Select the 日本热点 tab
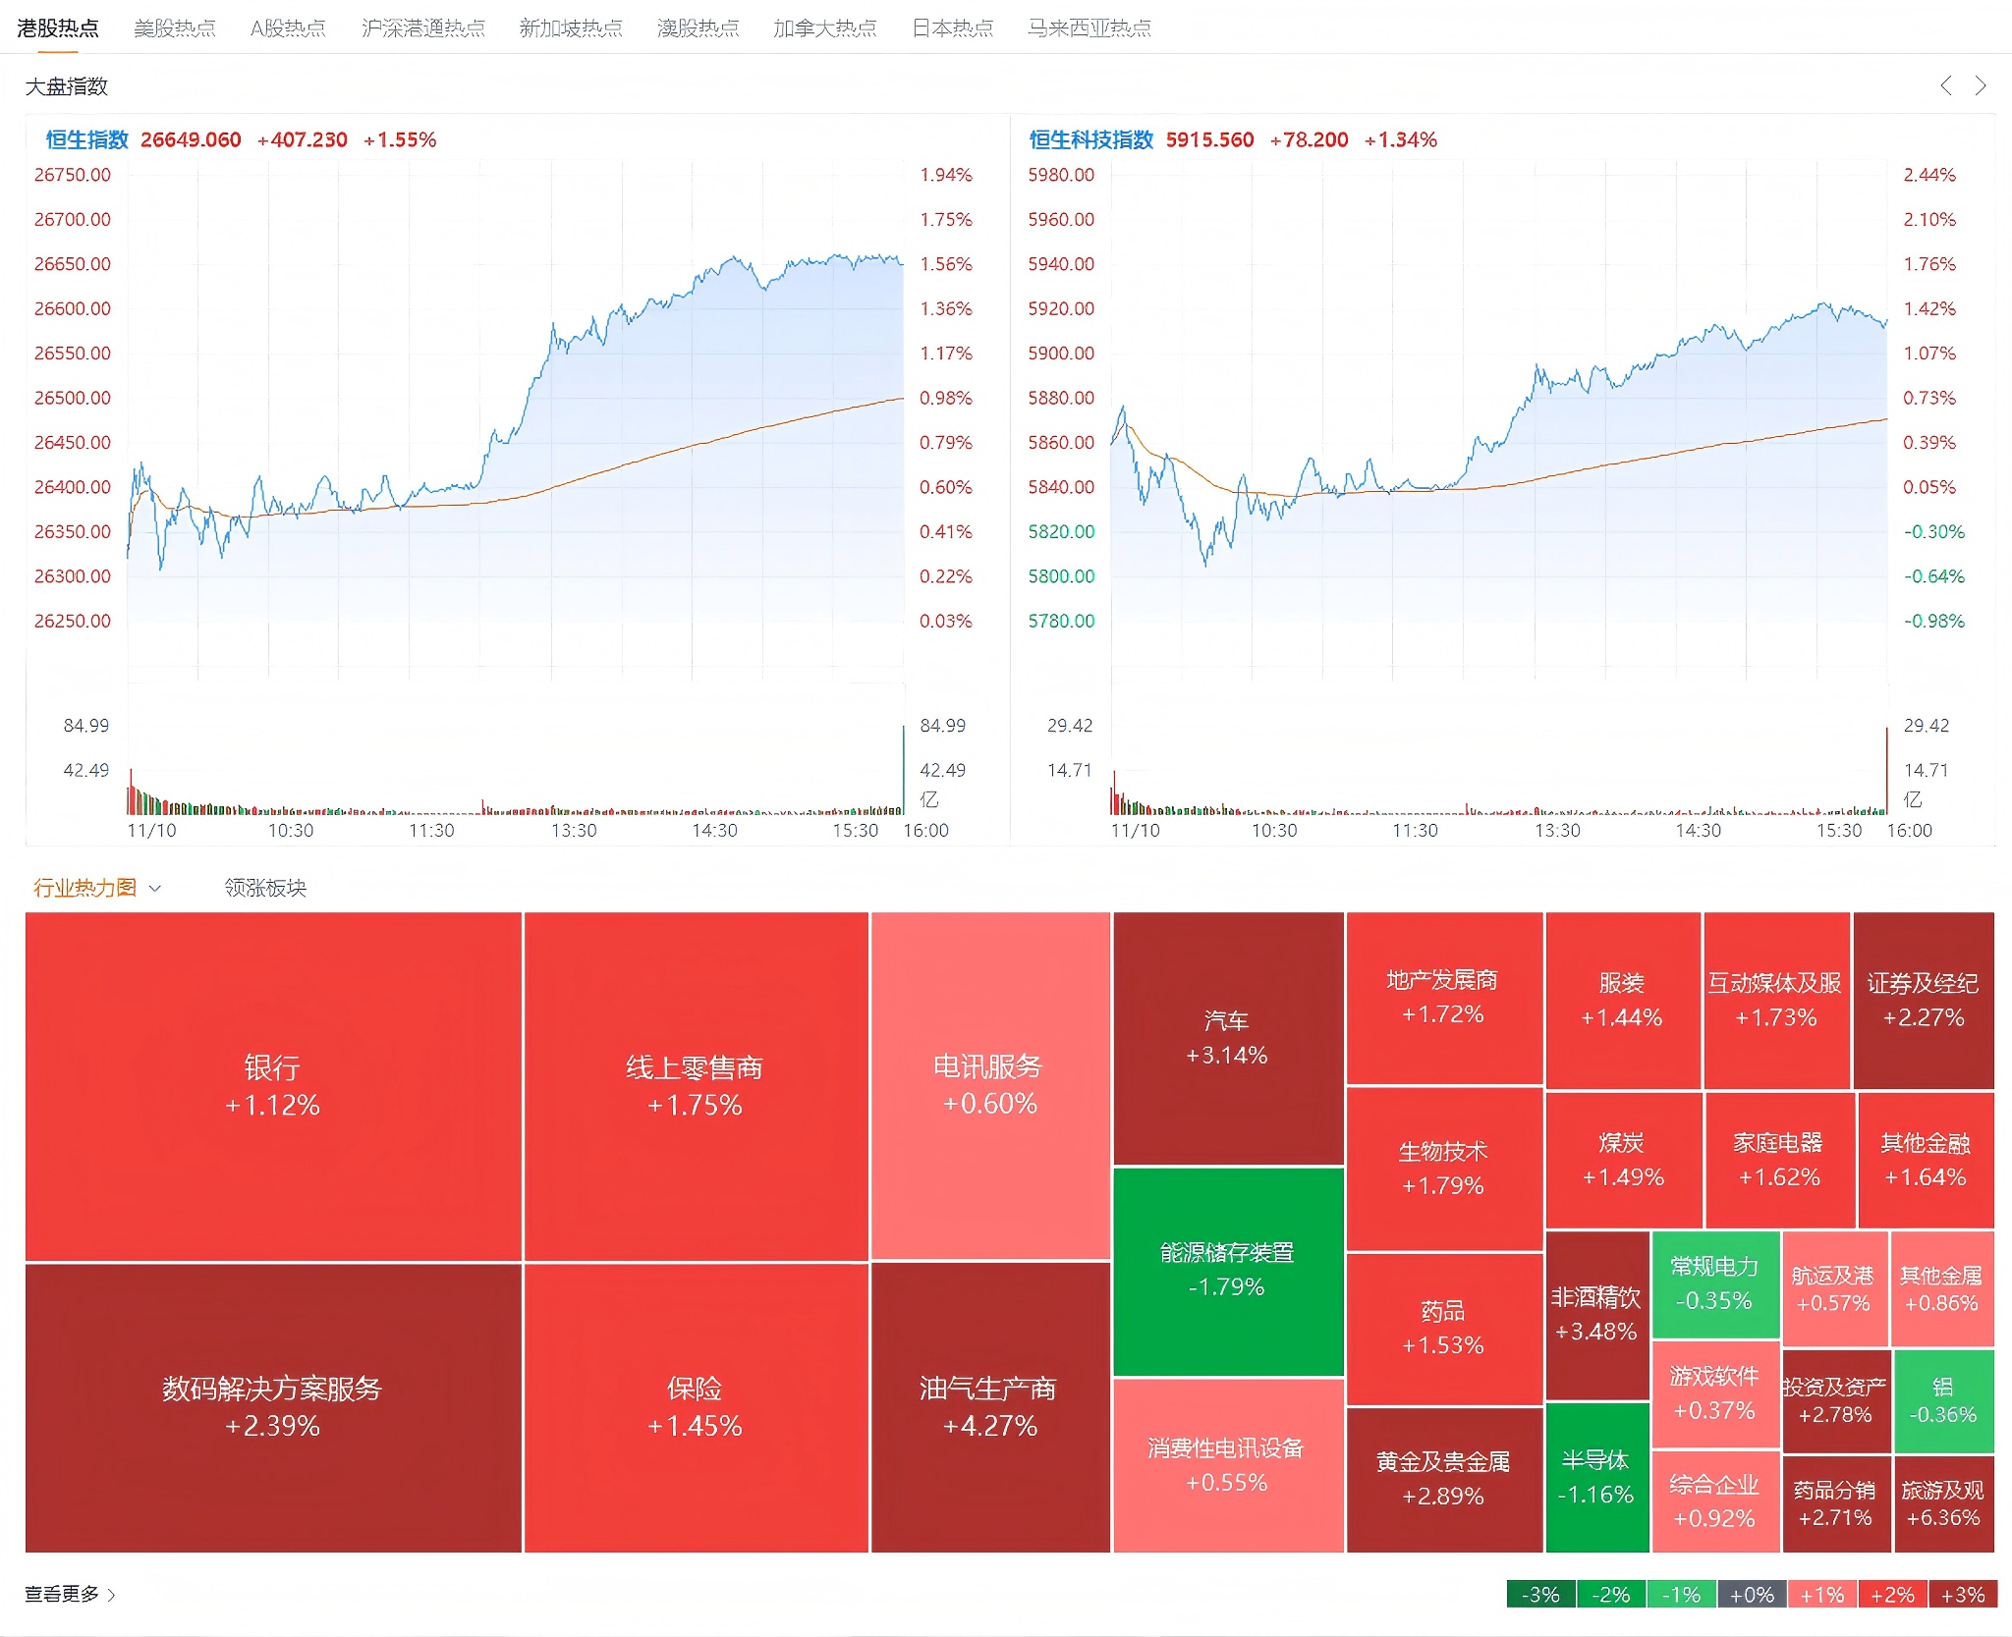The width and height of the screenshot is (2012, 1637). pos(952,27)
